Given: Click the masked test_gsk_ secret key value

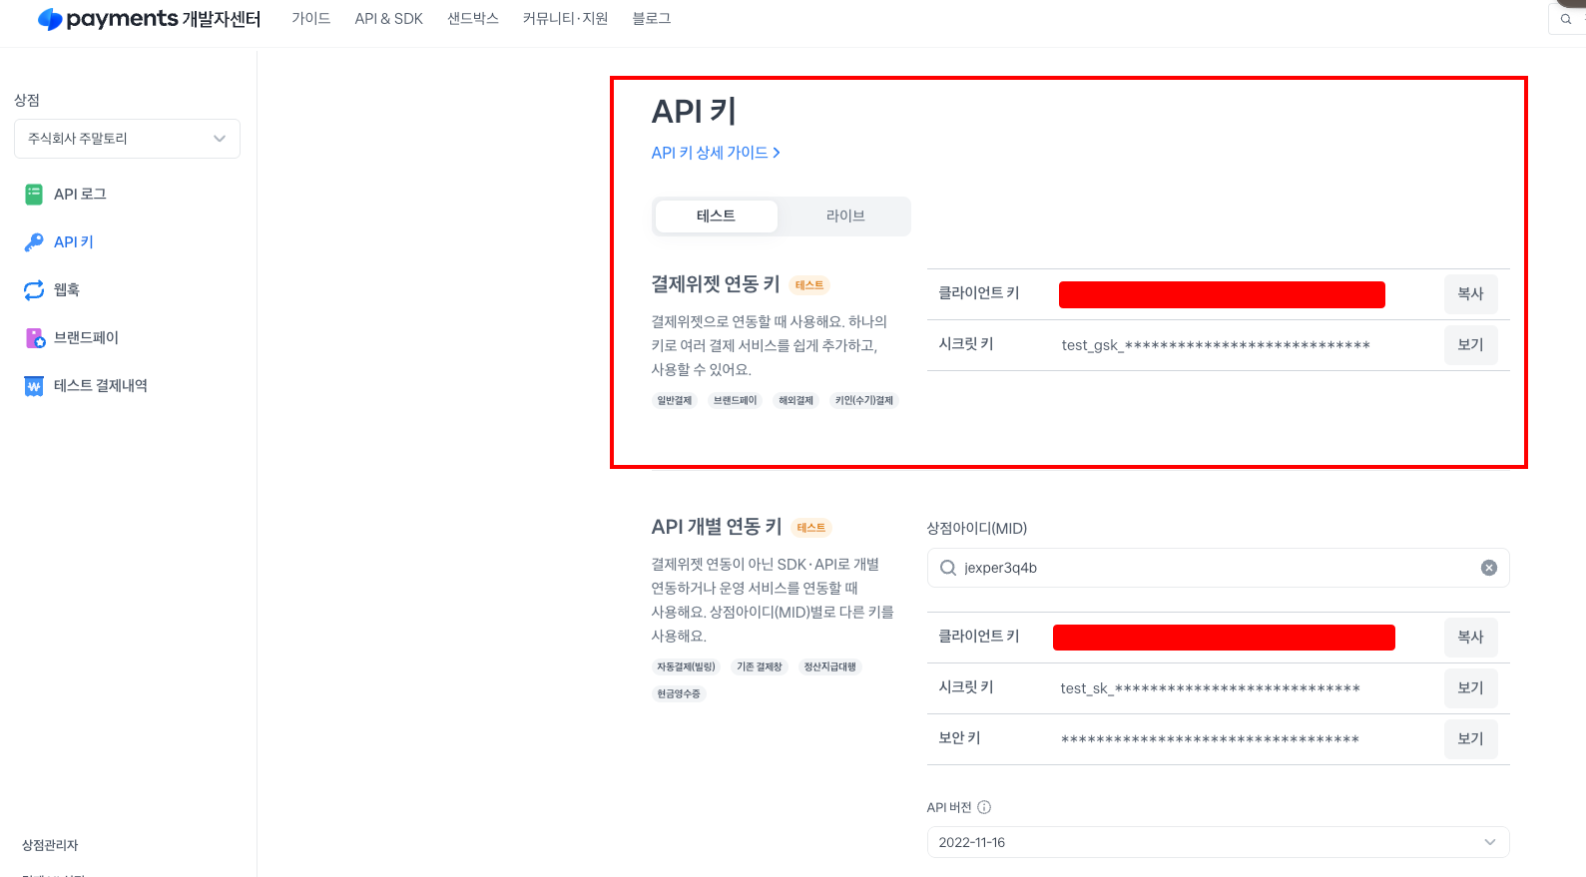Looking at the screenshot, I should coord(1216,345).
